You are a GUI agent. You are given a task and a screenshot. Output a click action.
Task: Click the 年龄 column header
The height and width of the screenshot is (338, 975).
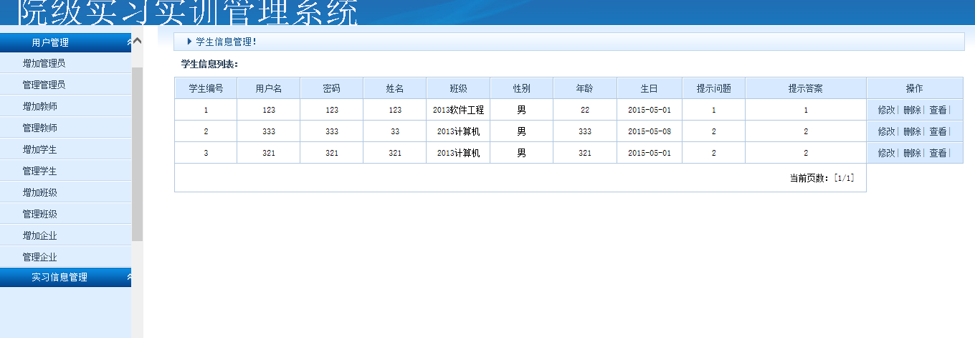[x=585, y=88]
